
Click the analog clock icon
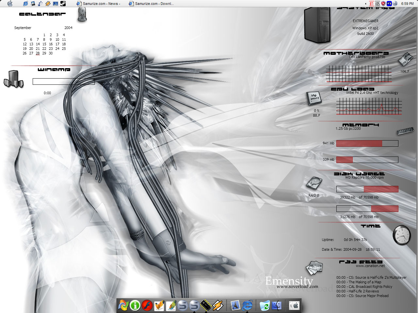point(401,235)
